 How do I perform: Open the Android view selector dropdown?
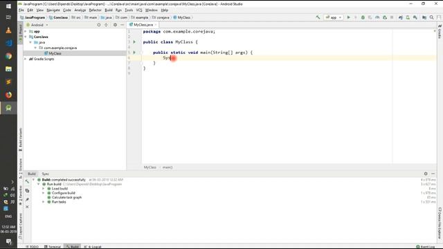pyautogui.click(x=37, y=25)
